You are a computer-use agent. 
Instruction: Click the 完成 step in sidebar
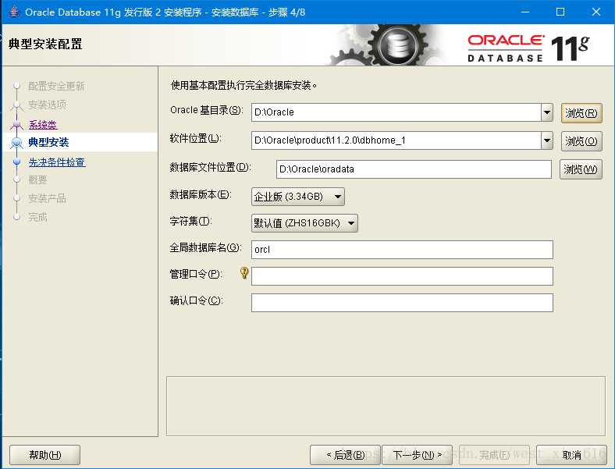pyautogui.click(x=37, y=217)
